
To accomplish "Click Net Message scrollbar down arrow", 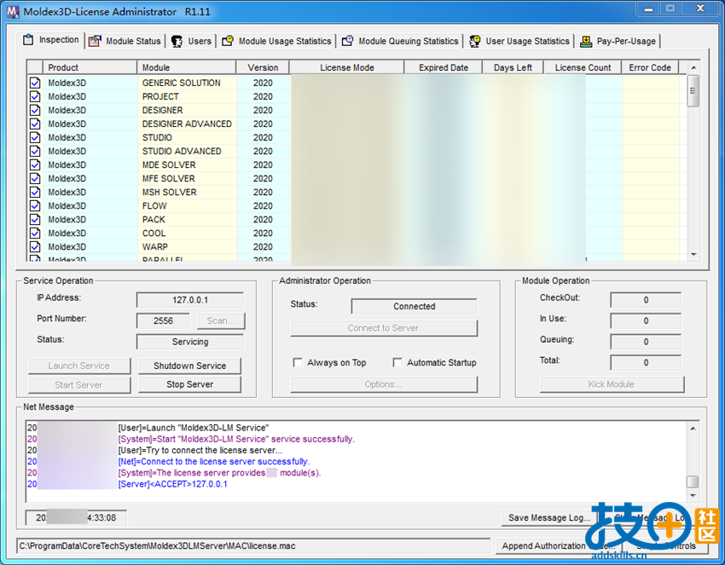I will coord(693,495).
